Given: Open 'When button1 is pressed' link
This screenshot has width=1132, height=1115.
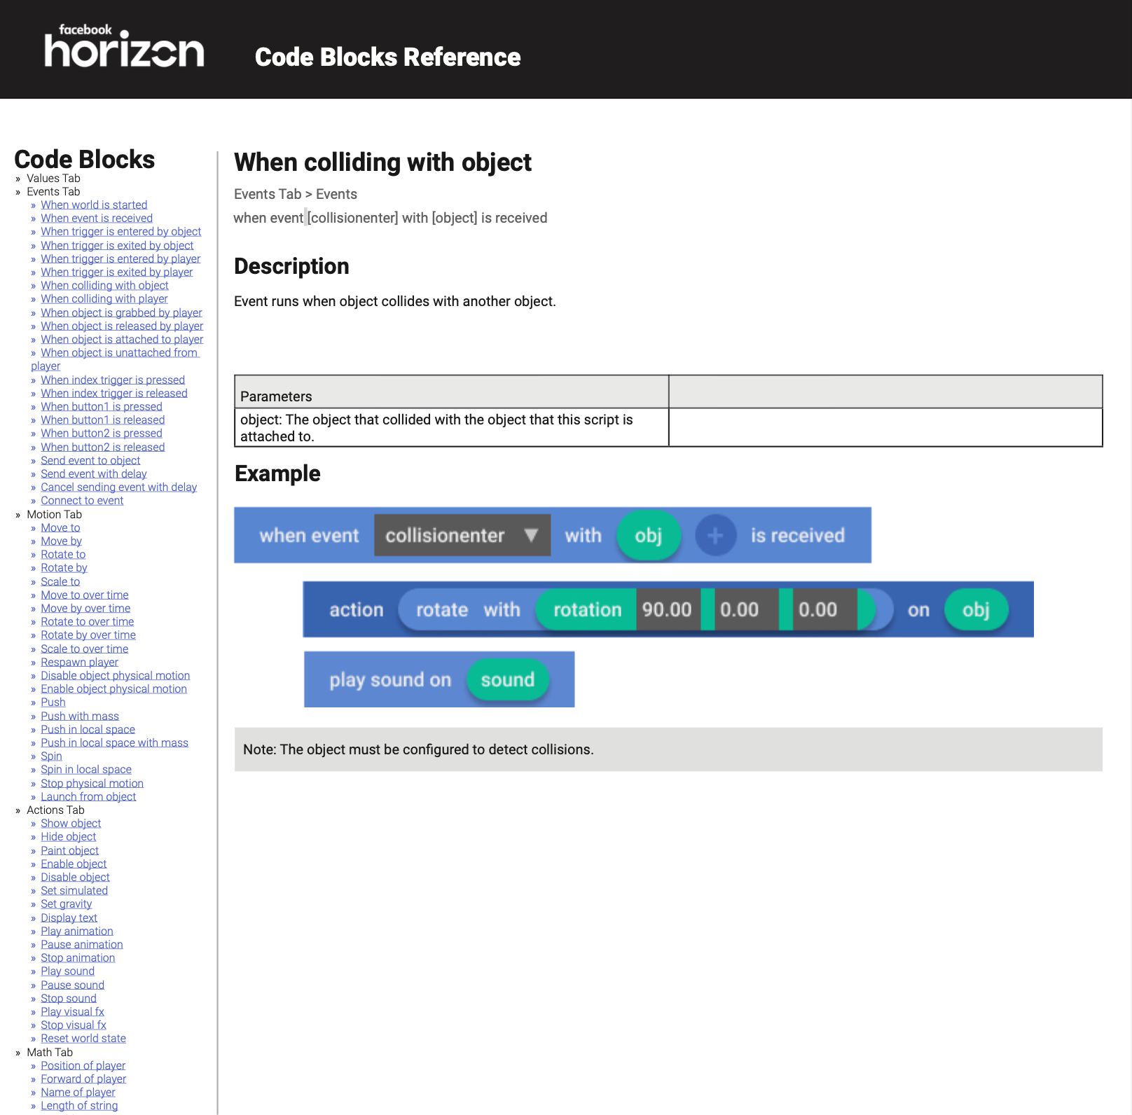Looking at the screenshot, I should [102, 406].
